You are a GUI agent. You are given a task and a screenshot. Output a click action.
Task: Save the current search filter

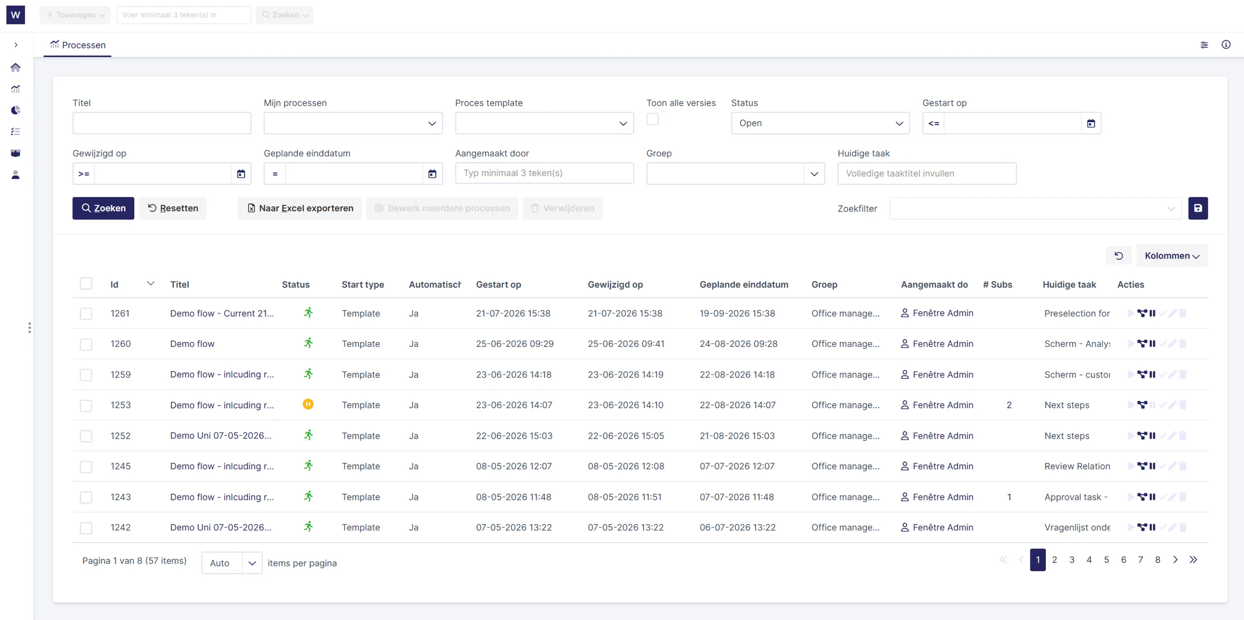pyautogui.click(x=1198, y=208)
